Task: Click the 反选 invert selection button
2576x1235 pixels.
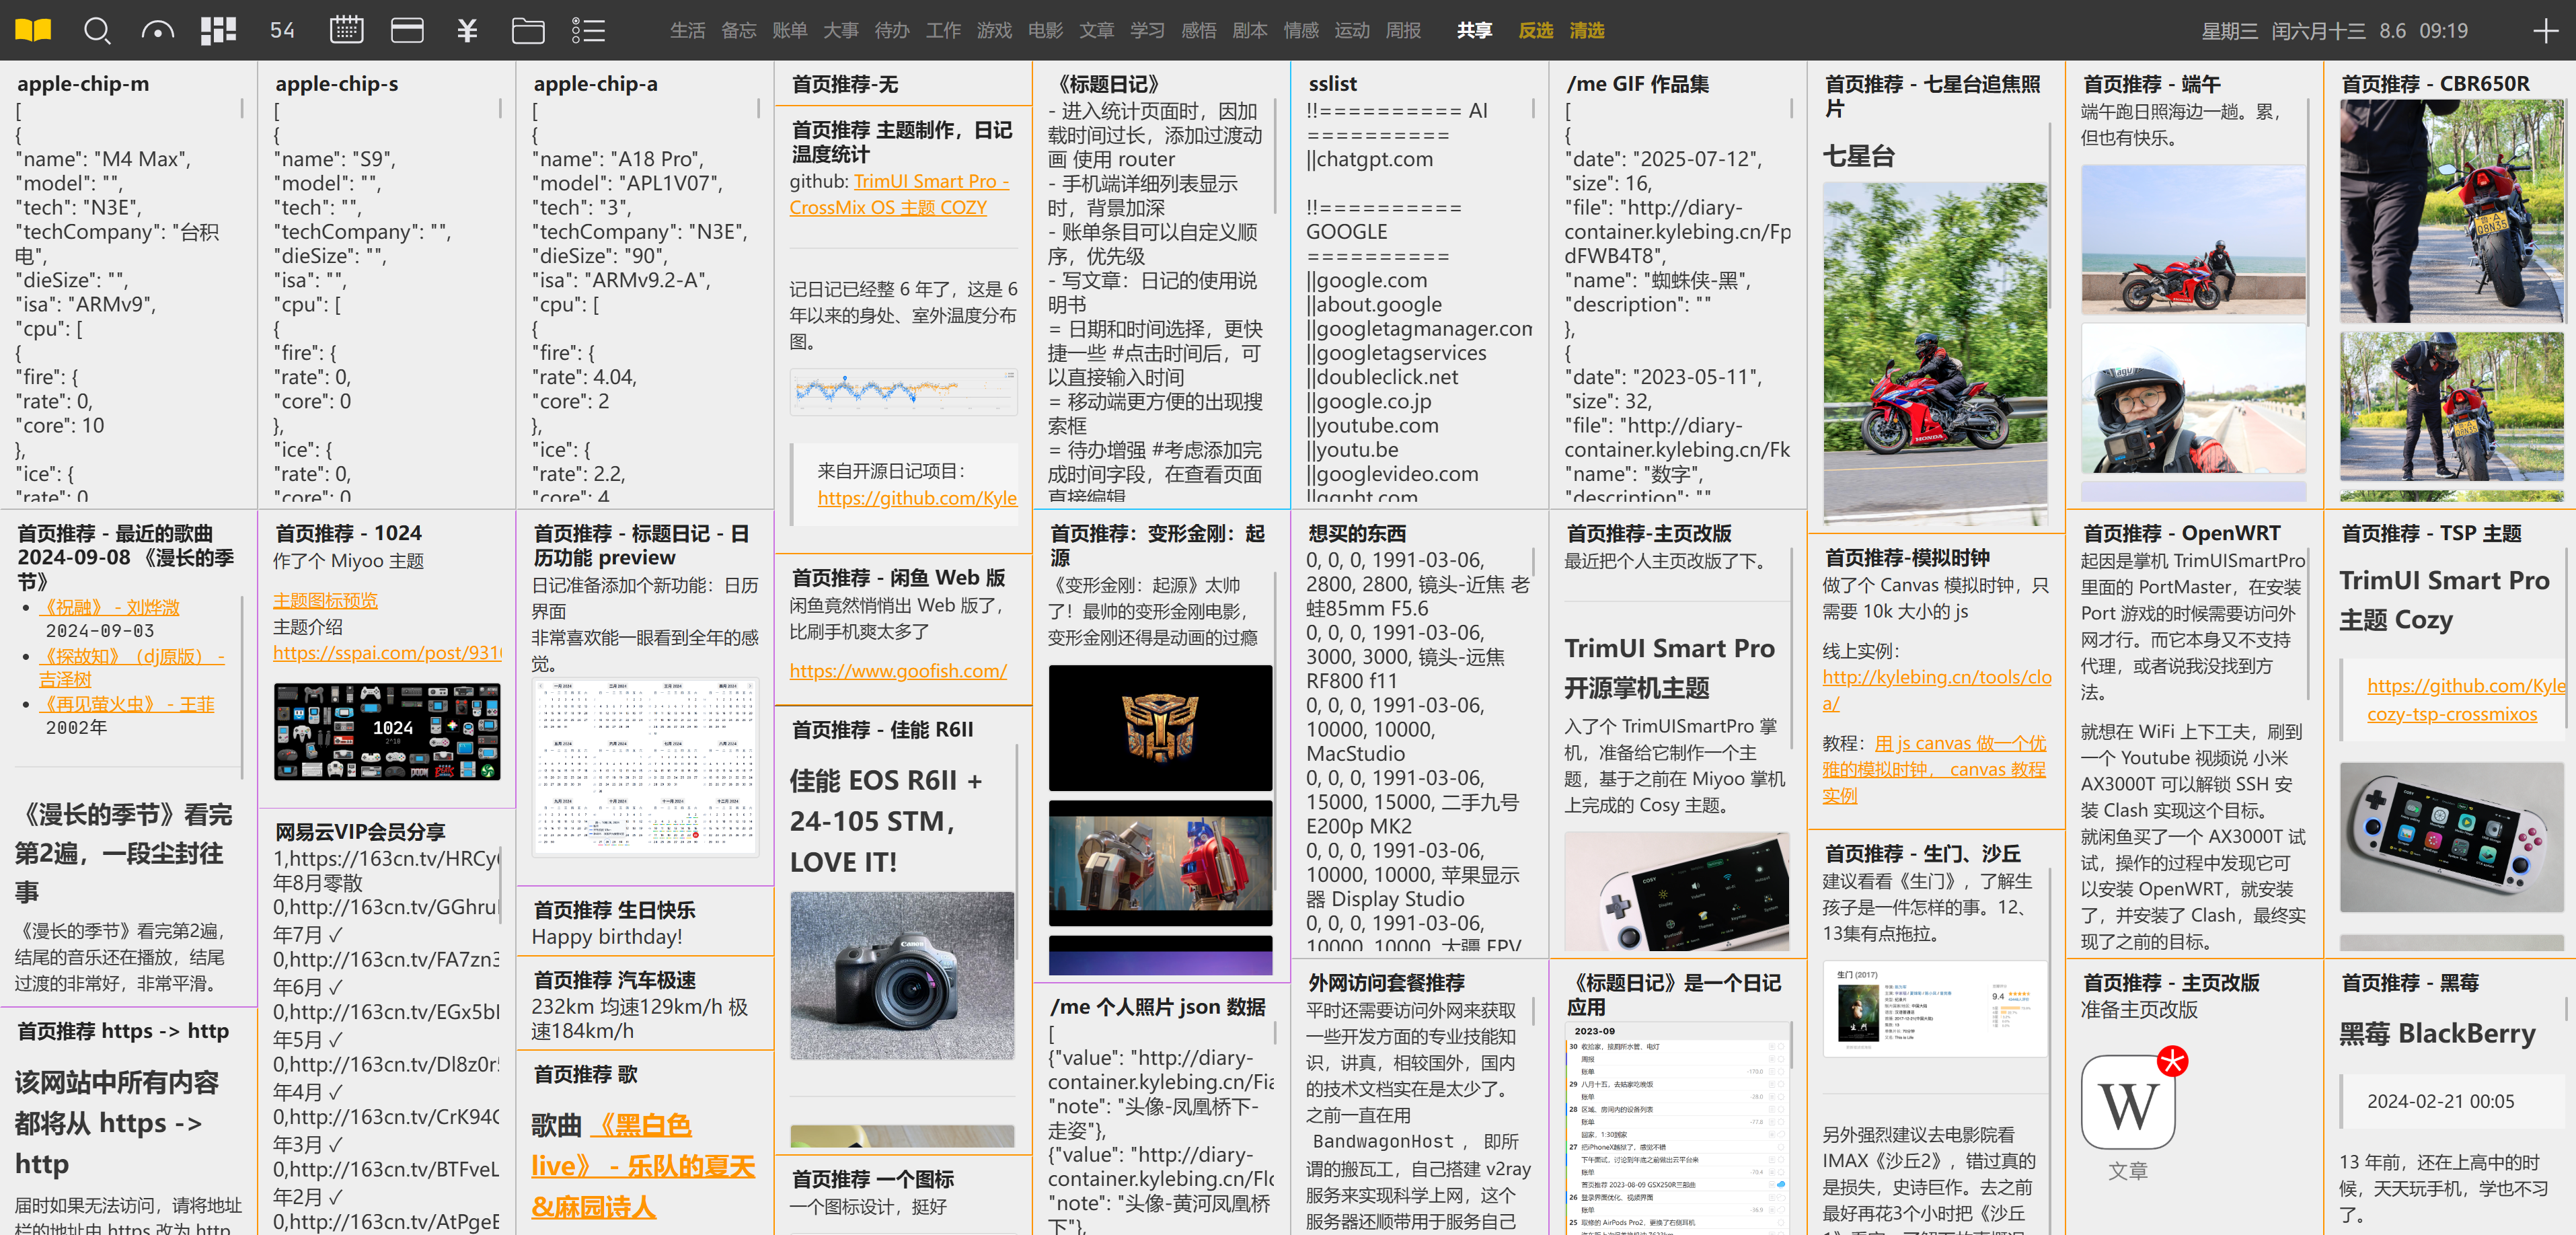Action: [1535, 30]
